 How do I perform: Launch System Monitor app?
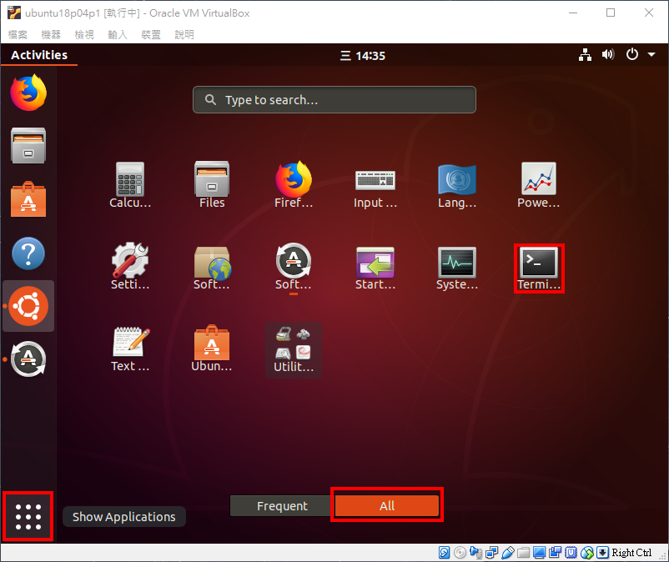click(457, 268)
